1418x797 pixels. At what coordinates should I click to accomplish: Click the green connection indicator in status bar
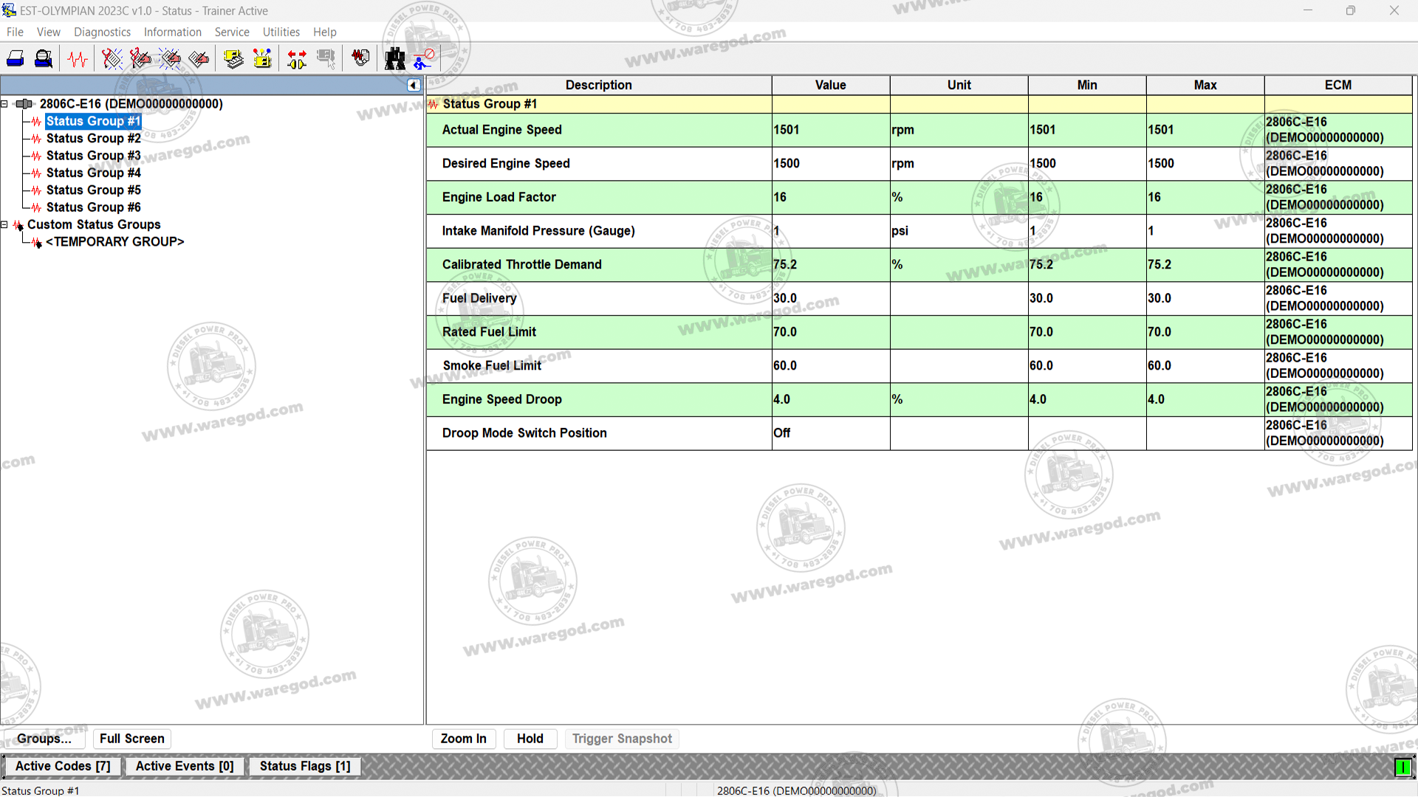coord(1402,767)
